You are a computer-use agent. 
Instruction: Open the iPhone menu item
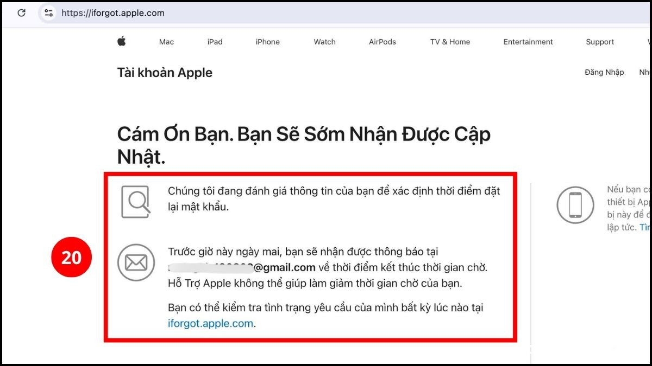pyautogui.click(x=267, y=42)
